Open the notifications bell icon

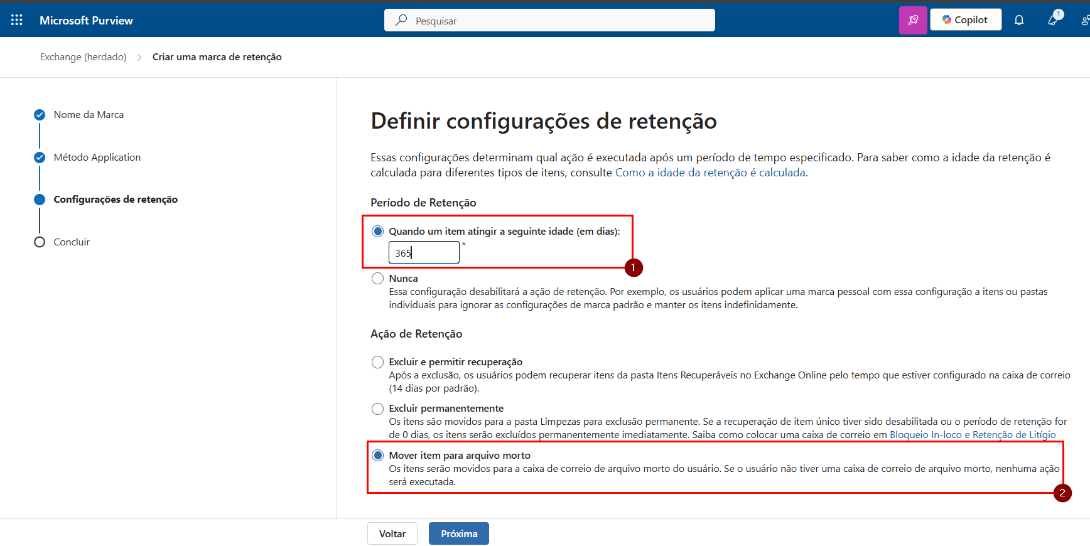point(1019,20)
